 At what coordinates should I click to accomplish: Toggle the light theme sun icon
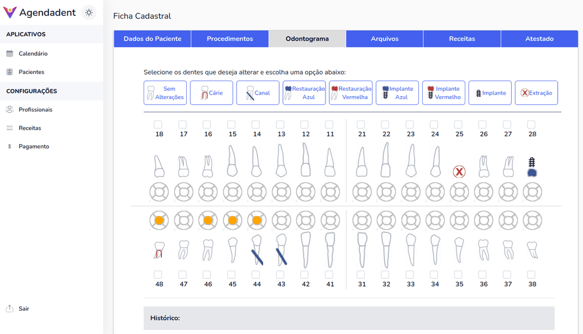pyautogui.click(x=89, y=12)
